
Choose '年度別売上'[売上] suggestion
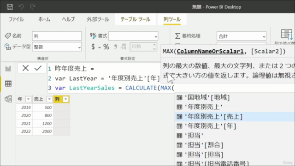click(235, 117)
